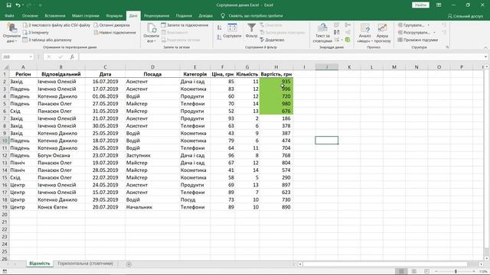
Task: Import from text or CSV file
Action: tap(57, 25)
